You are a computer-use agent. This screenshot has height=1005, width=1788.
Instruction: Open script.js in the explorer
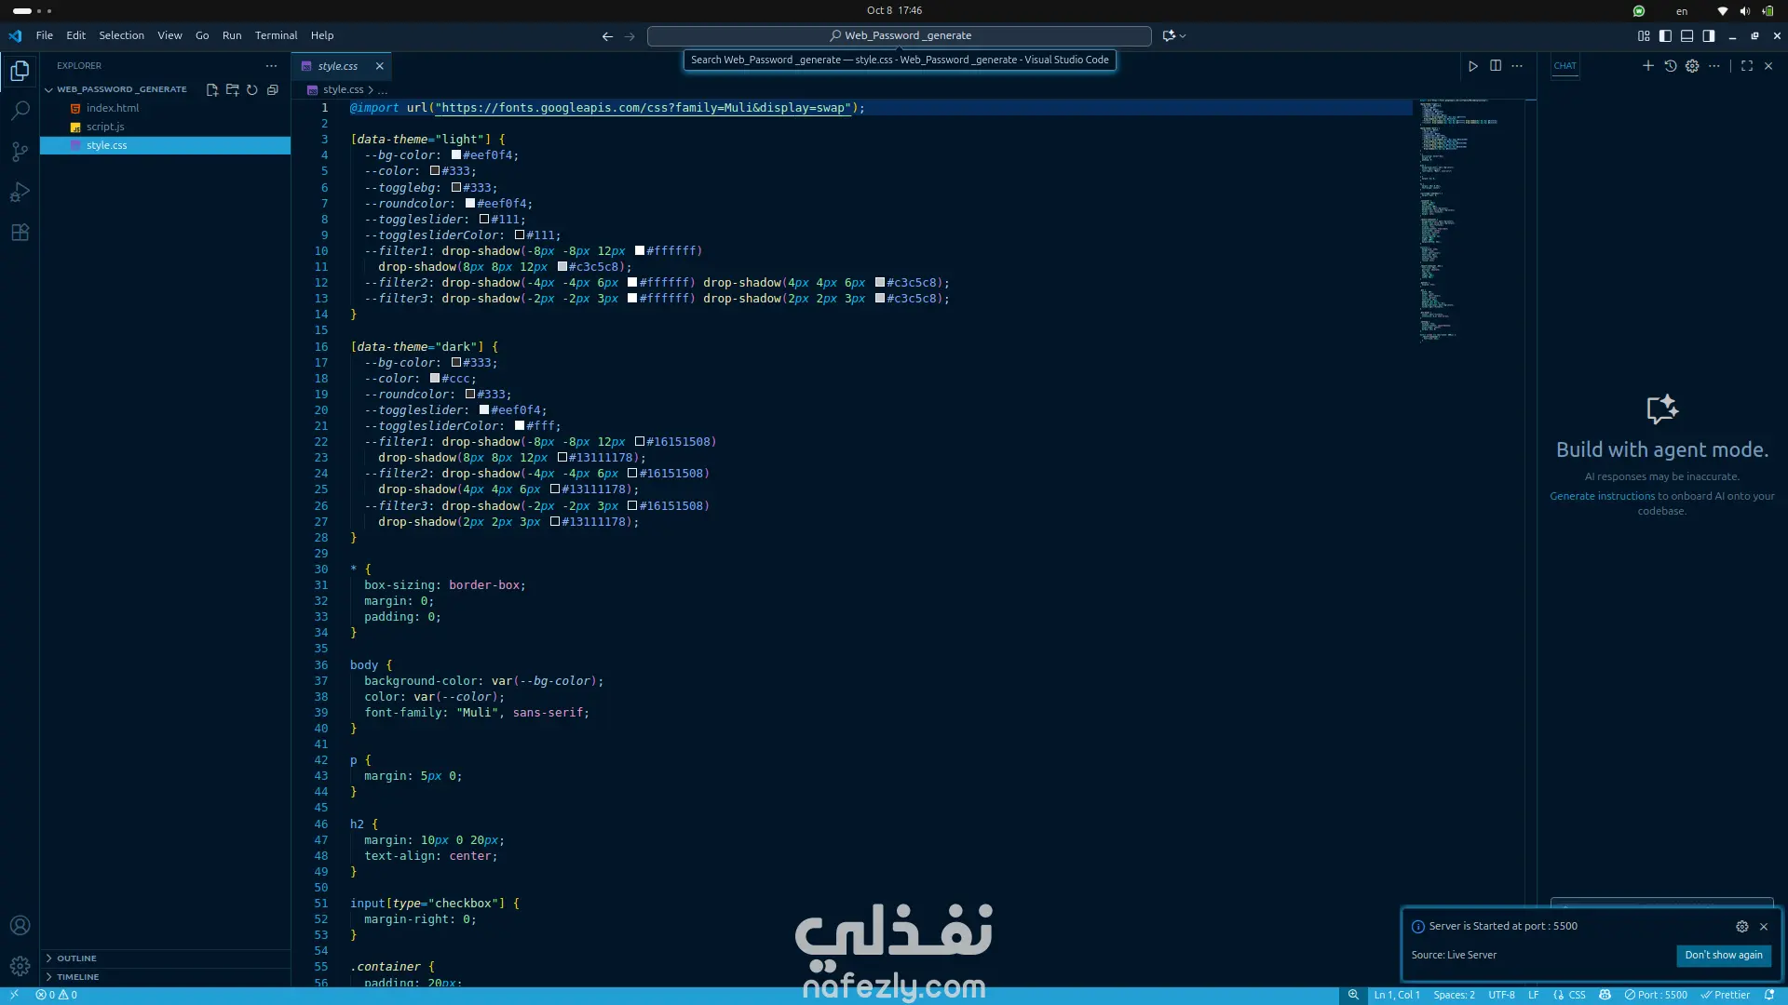105,127
